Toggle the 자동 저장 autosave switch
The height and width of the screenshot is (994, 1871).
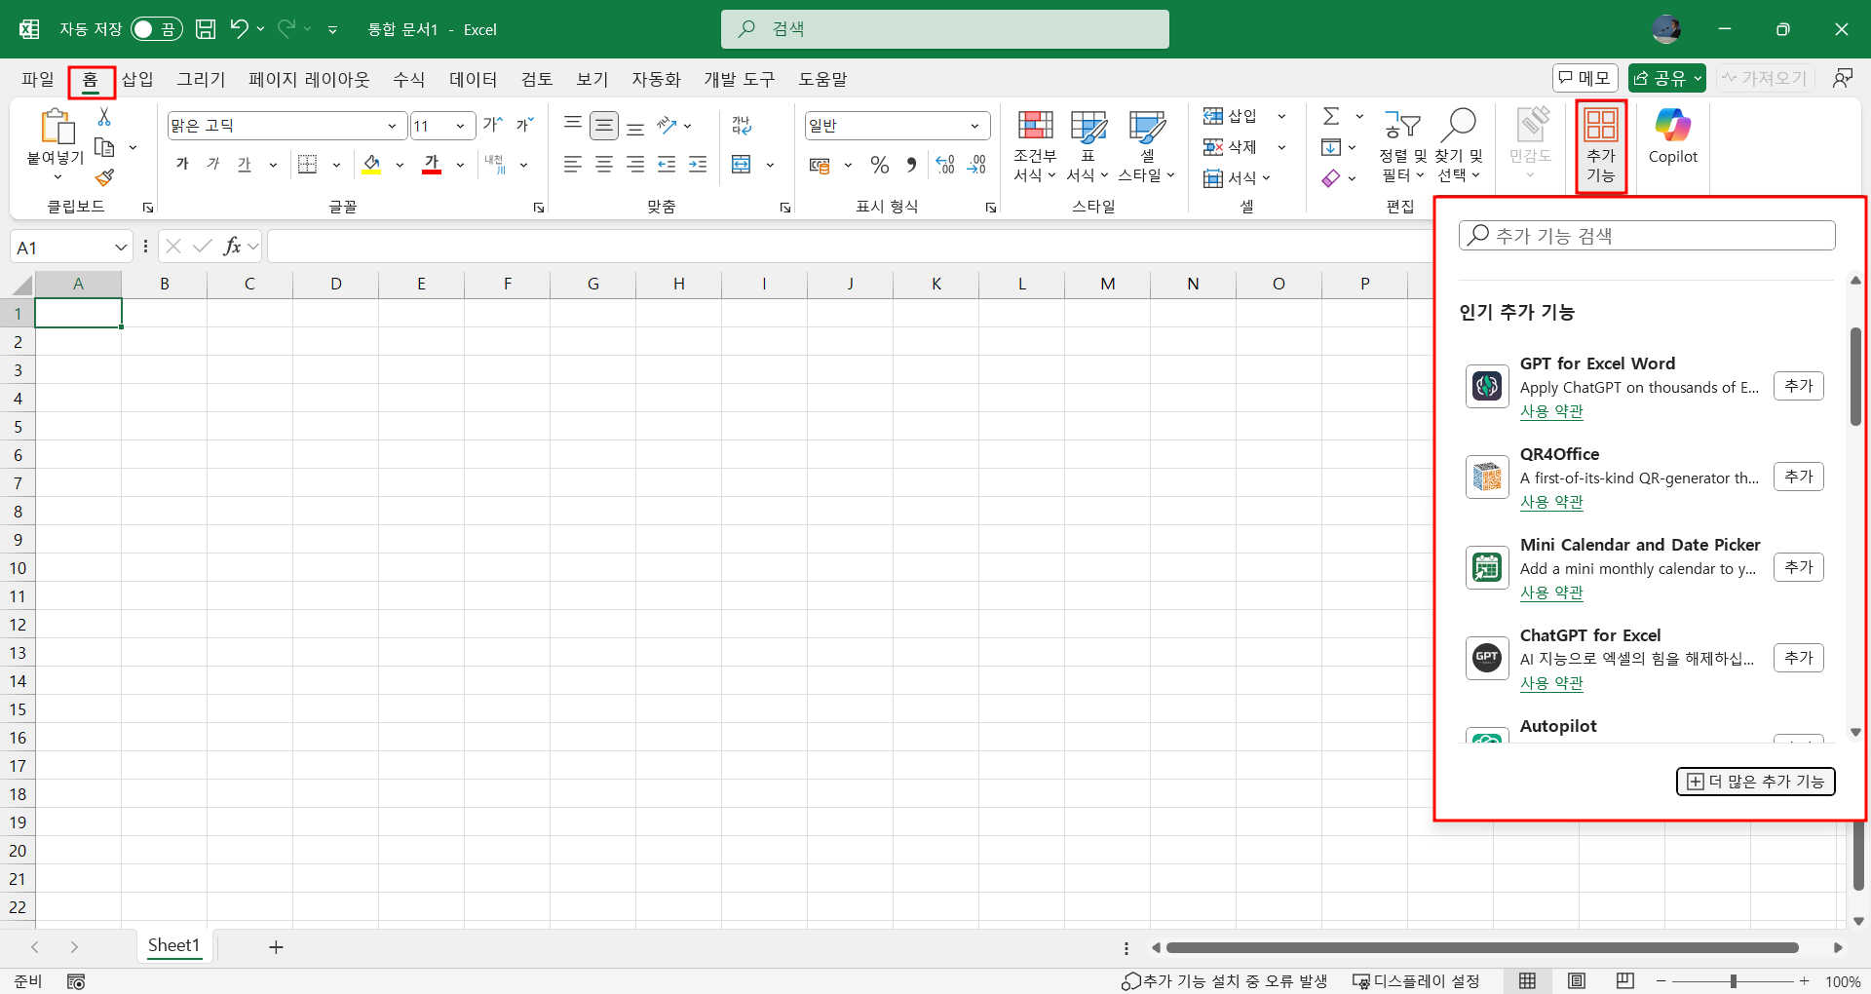click(x=156, y=29)
